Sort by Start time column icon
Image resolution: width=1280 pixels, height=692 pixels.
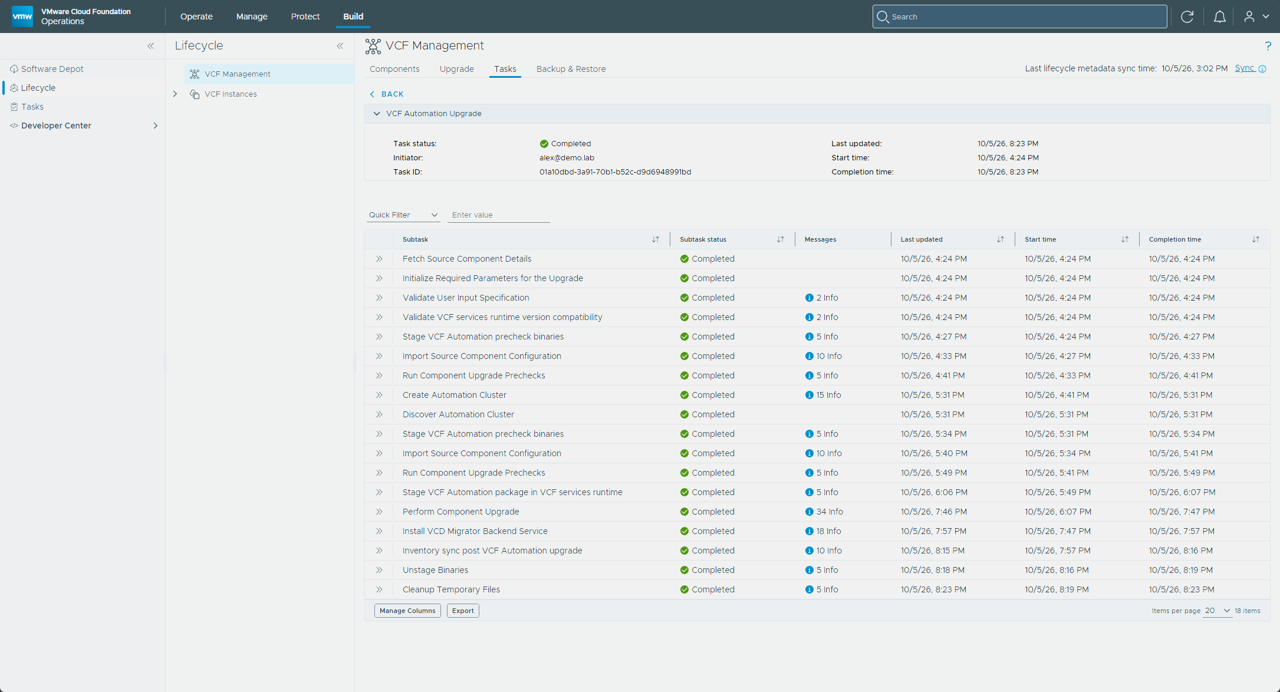pos(1125,239)
